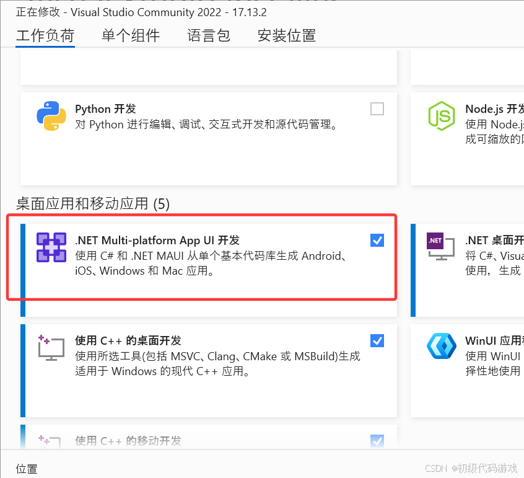The image size is (524, 478).
Task: Click the .NET desktop development monitor icon
Action: coord(441,247)
